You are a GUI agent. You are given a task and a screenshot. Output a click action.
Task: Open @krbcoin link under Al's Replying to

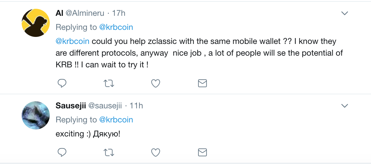(116, 27)
